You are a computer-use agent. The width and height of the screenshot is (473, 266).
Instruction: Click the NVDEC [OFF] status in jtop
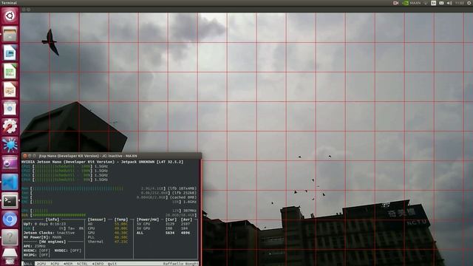click(68, 250)
